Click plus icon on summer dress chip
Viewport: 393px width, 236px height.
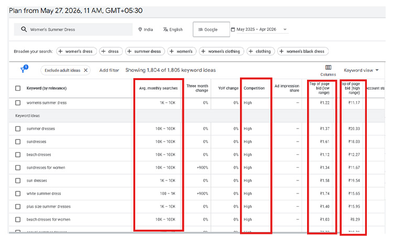(x=129, y=51)
